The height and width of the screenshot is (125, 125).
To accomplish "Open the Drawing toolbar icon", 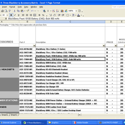I will [66, 11].
